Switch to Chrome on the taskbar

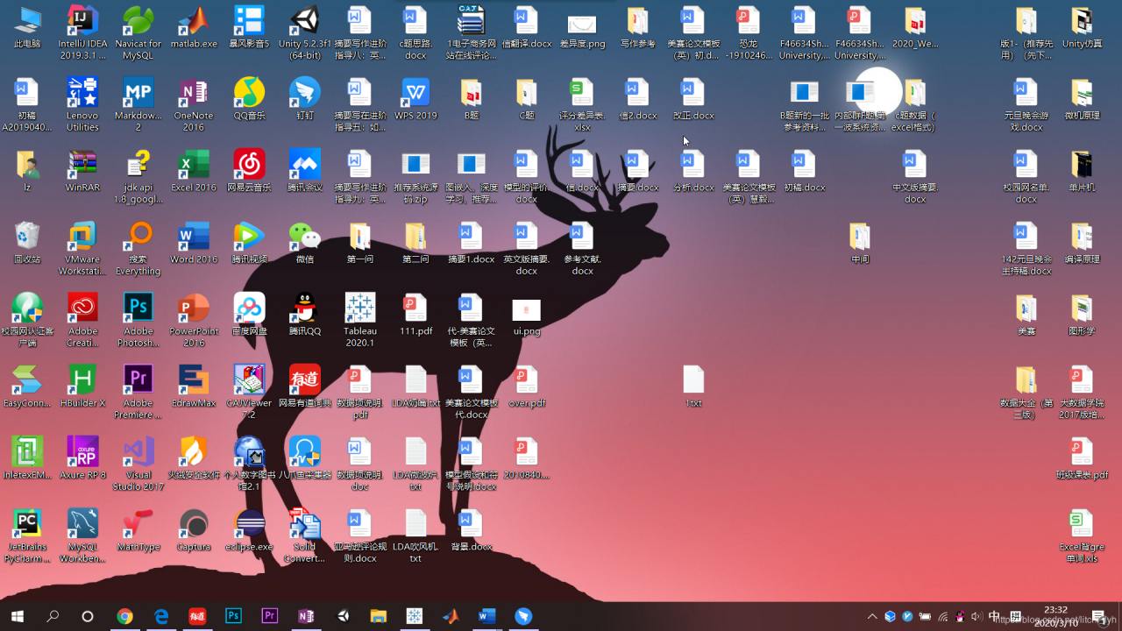(x=125, y=616)
